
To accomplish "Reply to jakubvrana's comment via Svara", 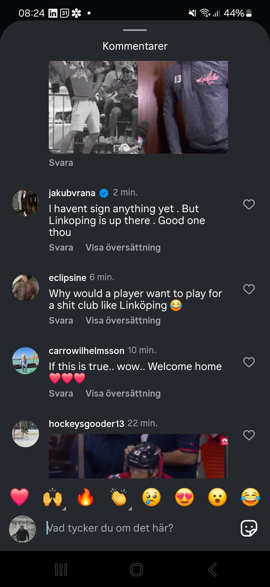I will (61, 248).
